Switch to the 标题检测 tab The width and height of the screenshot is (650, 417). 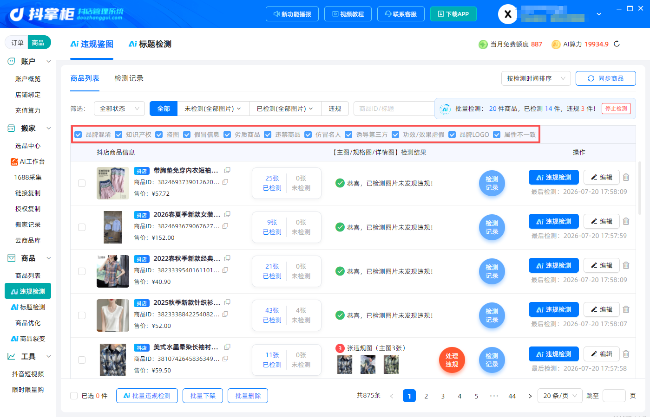150,44
